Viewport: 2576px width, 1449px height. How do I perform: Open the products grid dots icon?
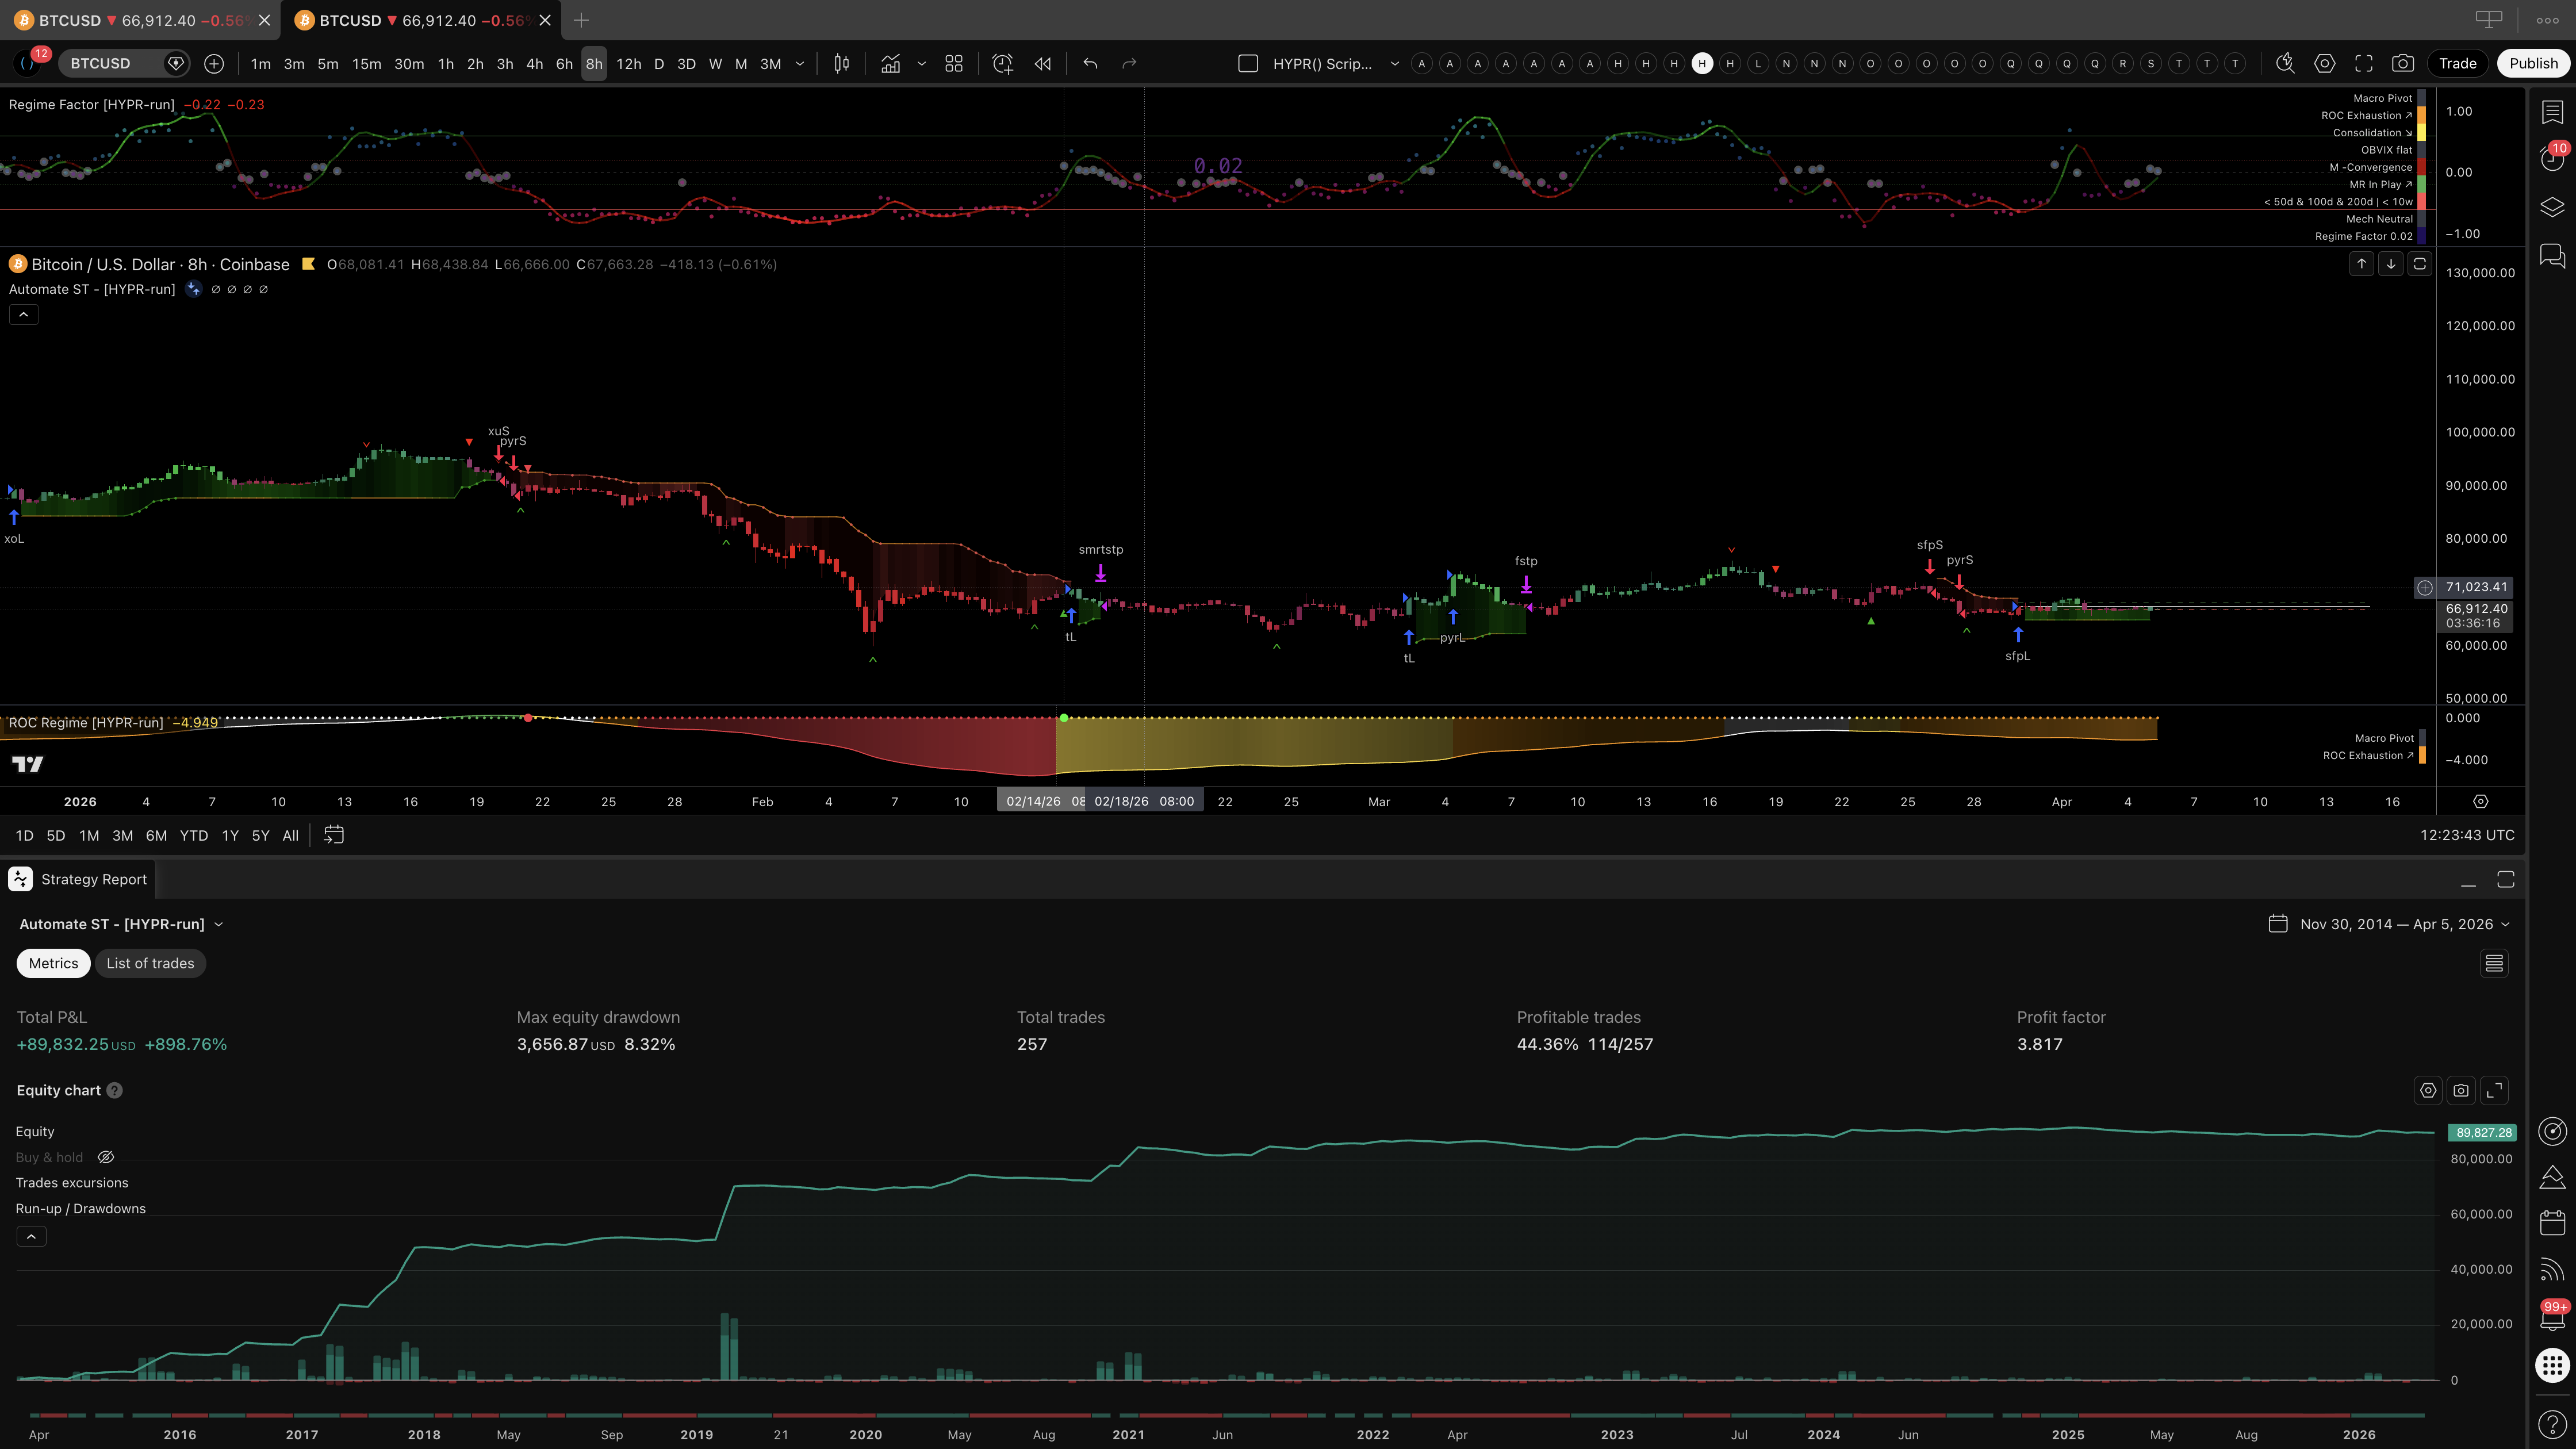coord(2552,1365)
